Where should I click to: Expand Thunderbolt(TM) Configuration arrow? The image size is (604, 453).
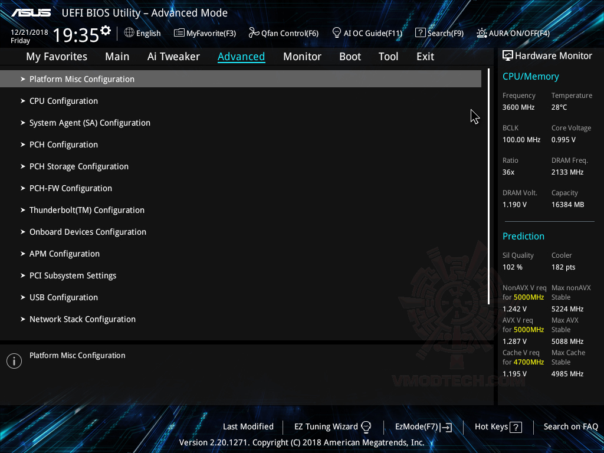[x=23, y=210]
